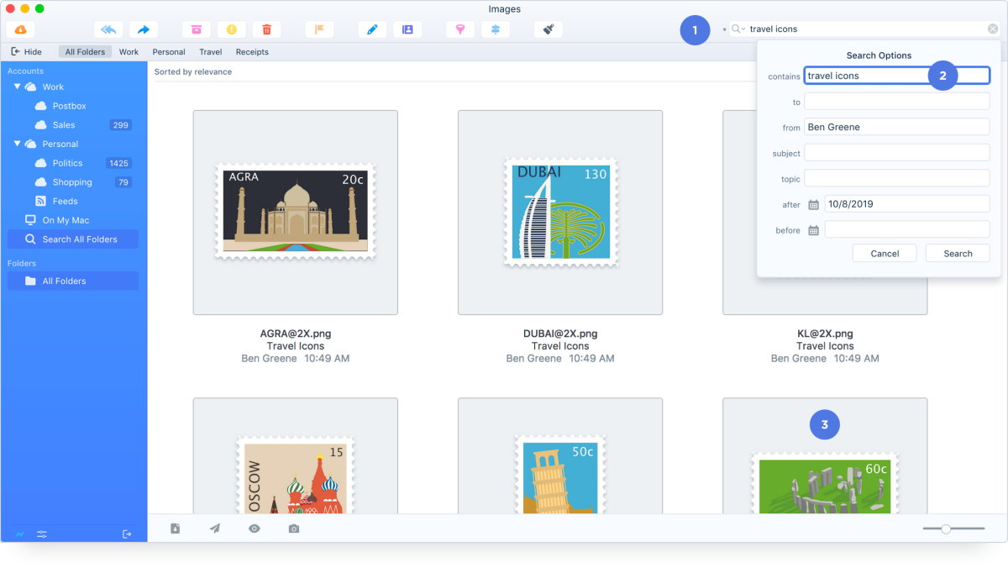Click the red Trash delete icon

coord(266,29)
